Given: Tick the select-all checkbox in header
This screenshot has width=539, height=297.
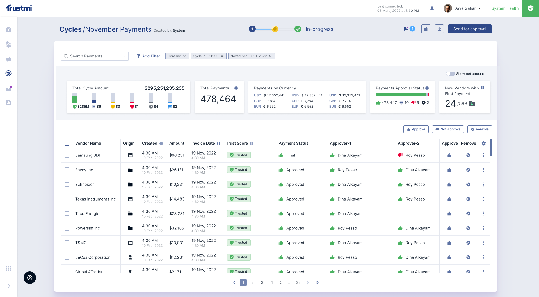Looking at the screenshot, I should pos(67,143).
